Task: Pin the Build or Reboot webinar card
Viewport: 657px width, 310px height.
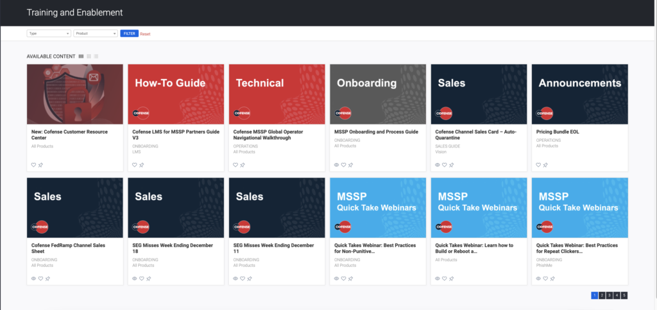Action: (452, 279)
